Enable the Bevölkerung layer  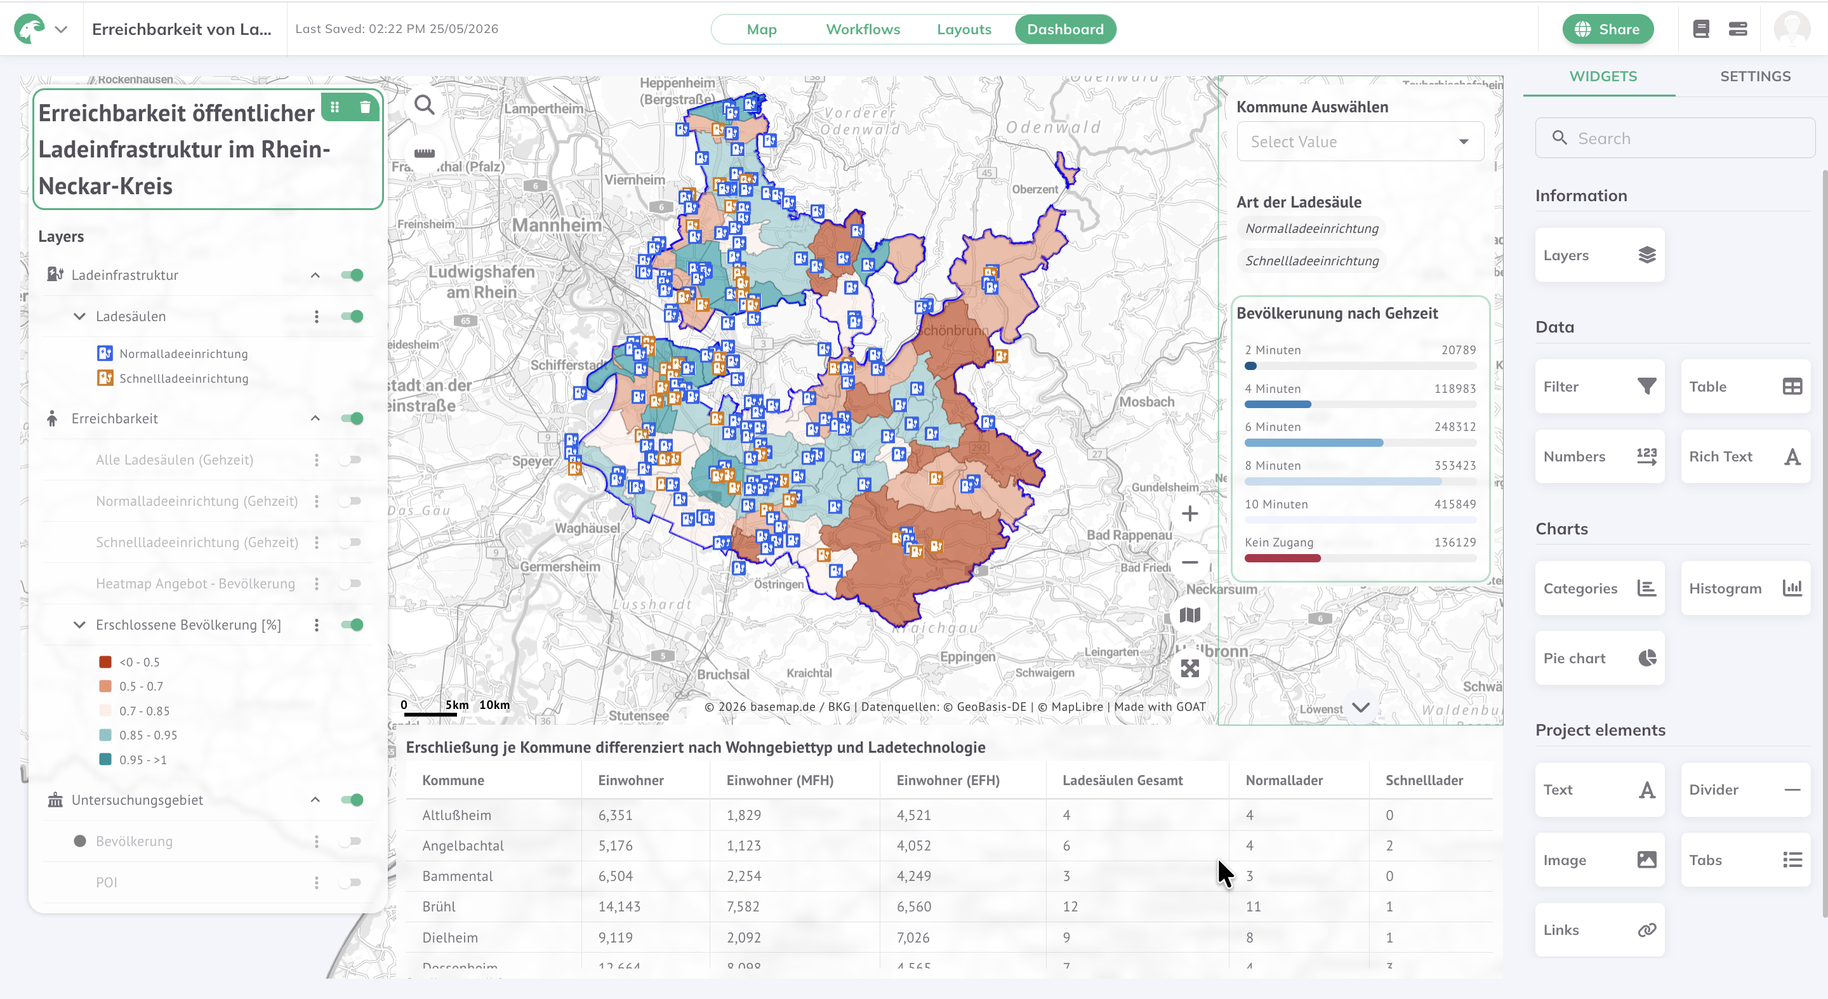click(350, 842)
